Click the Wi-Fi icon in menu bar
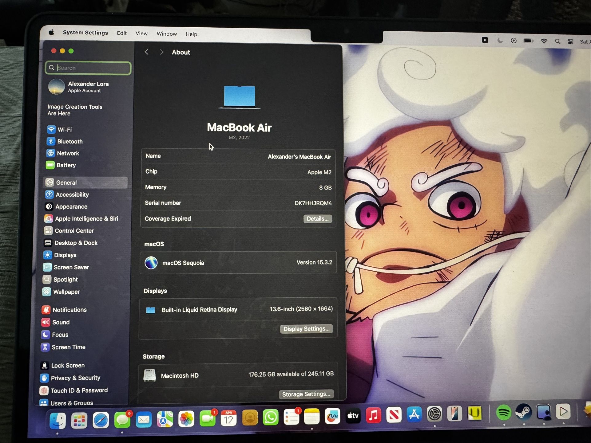 544,41
